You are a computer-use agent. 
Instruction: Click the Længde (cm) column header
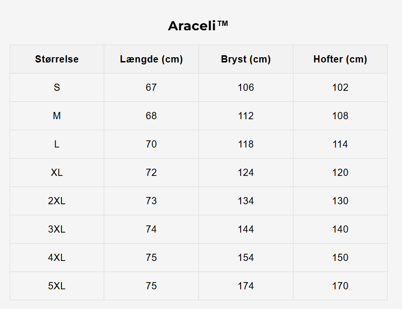151,59
